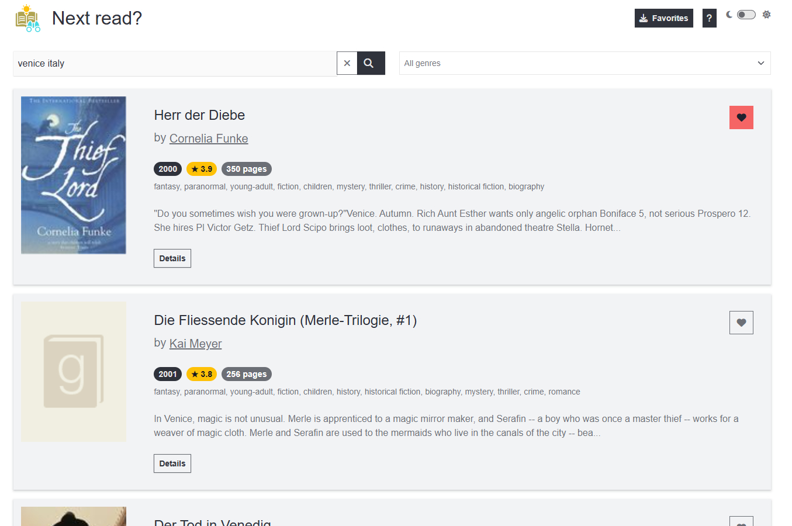Open the All genres dropdown

click(x=585, y=63)
